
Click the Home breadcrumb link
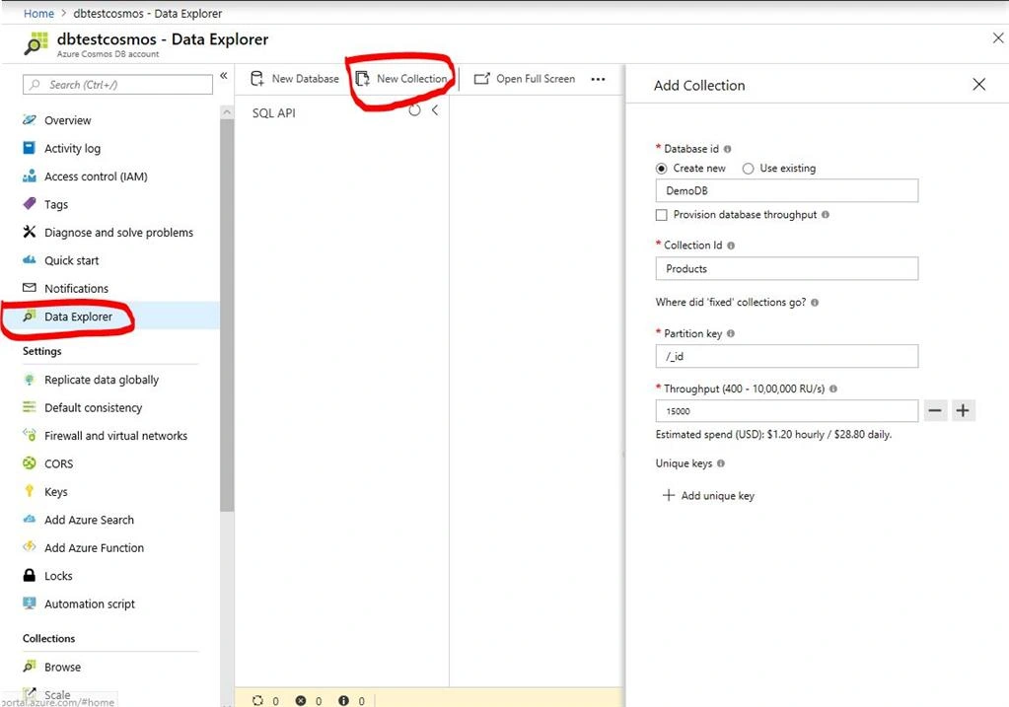point(38,14)
